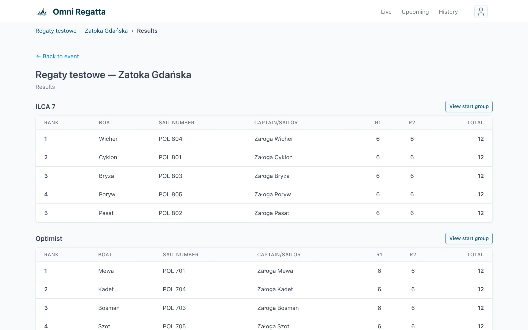Go to the Upcoming navigation item
Screen dimensions: 528x330
[415, 12]
